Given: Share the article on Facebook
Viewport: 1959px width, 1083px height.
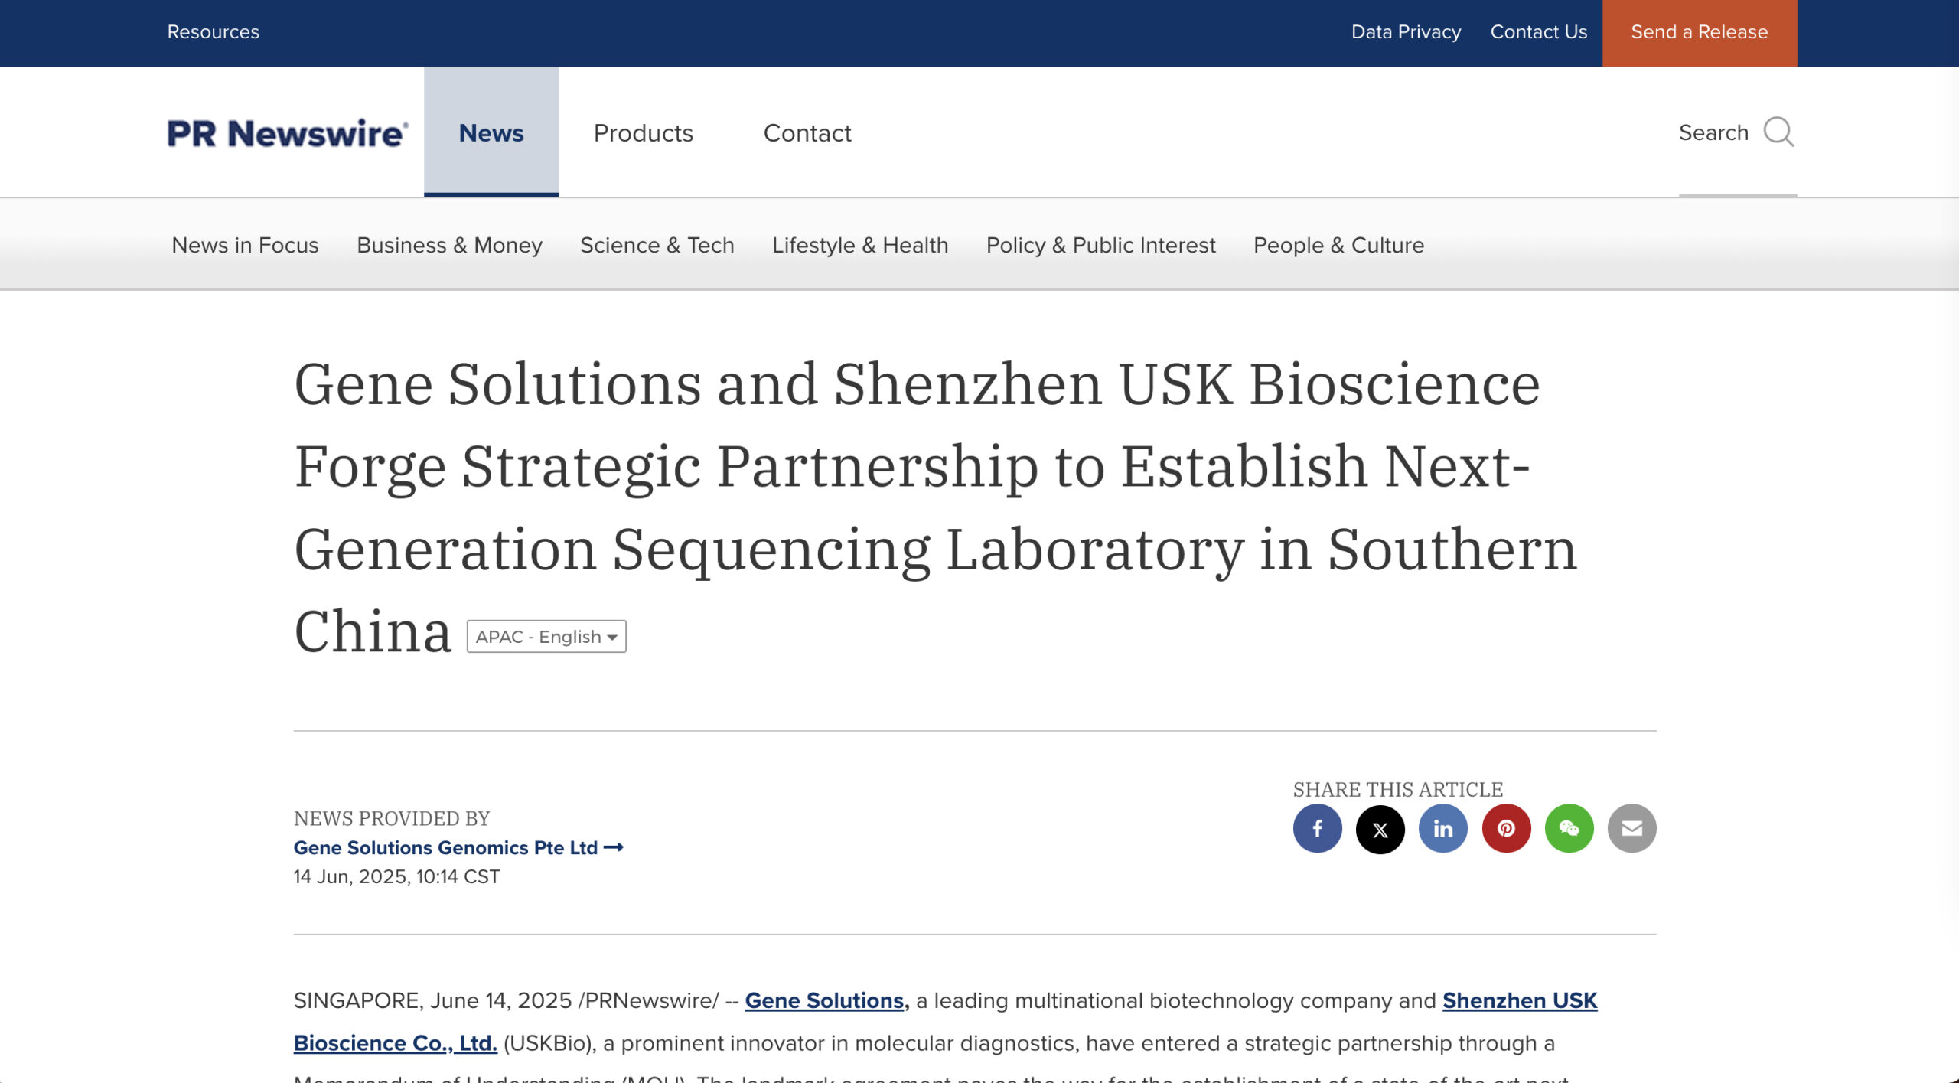Looking at the screenshot, I should (x=1317, y=828).
